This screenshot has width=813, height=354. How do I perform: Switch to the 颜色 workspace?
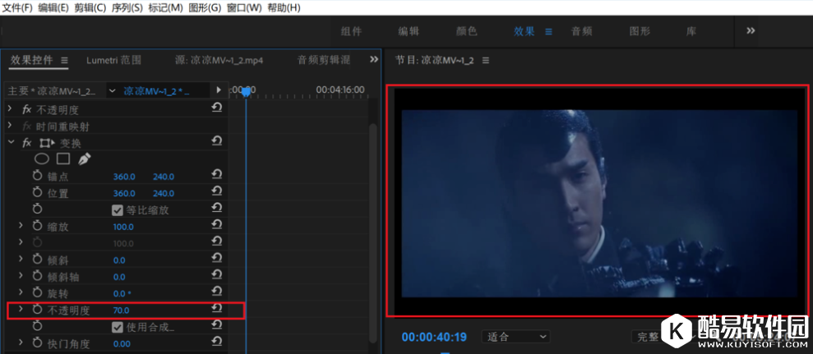click(466, 31)
